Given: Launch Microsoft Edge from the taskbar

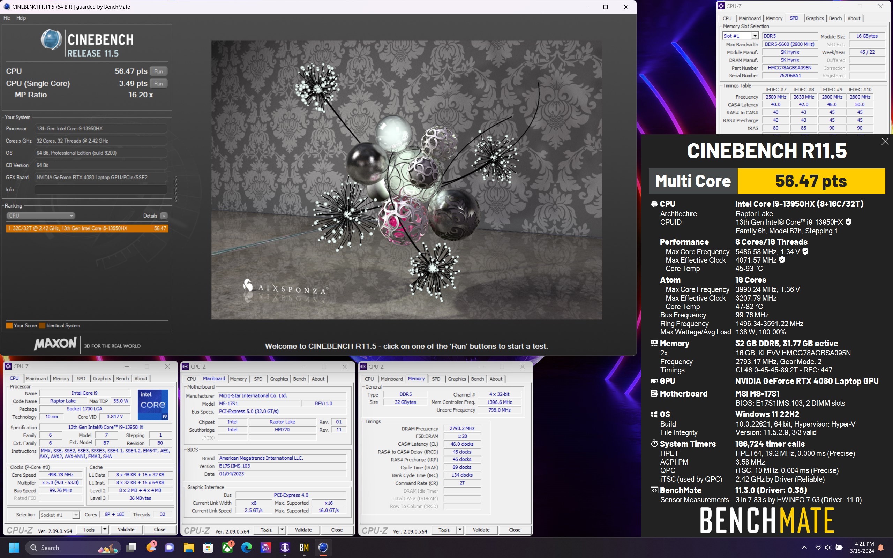Looking at the screenshot, I should 247,548.
